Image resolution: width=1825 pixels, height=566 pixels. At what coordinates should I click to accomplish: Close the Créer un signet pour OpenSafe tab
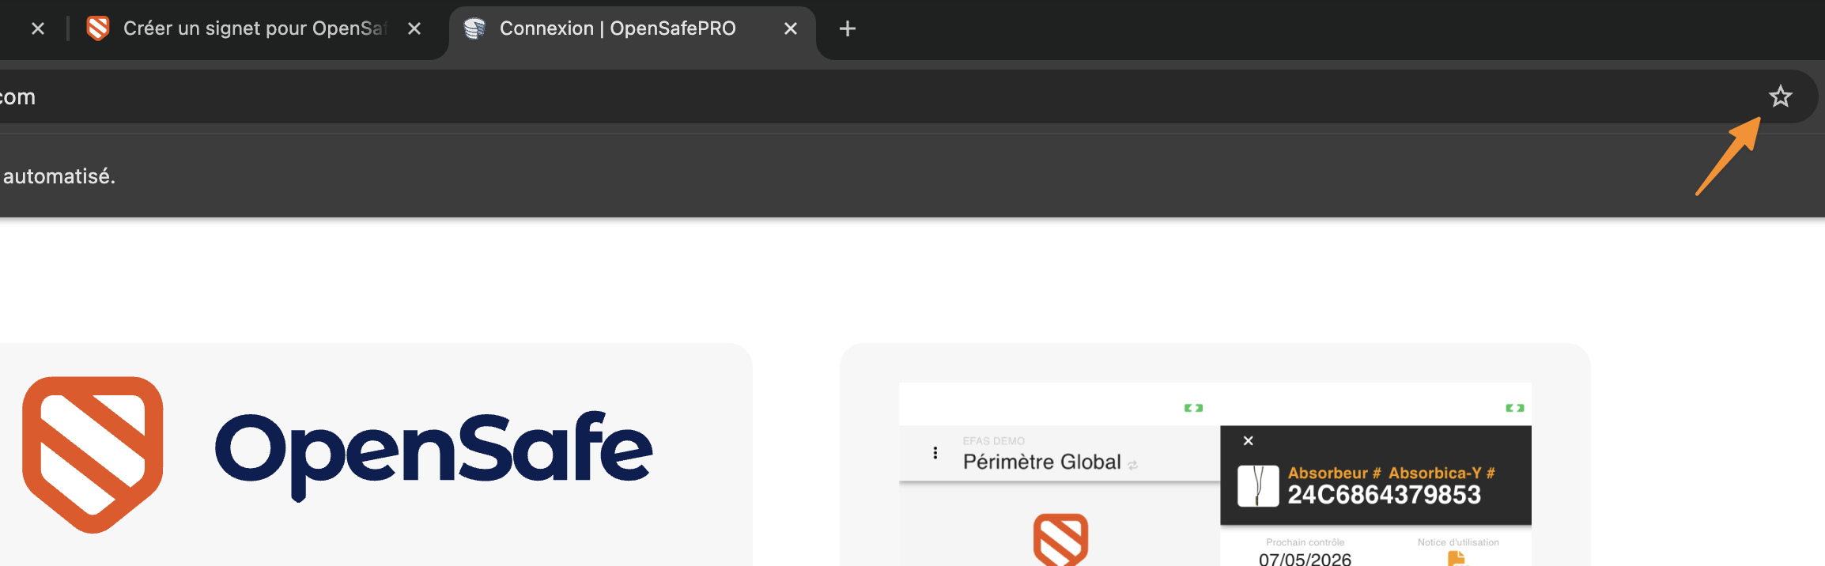pos(414,29)
